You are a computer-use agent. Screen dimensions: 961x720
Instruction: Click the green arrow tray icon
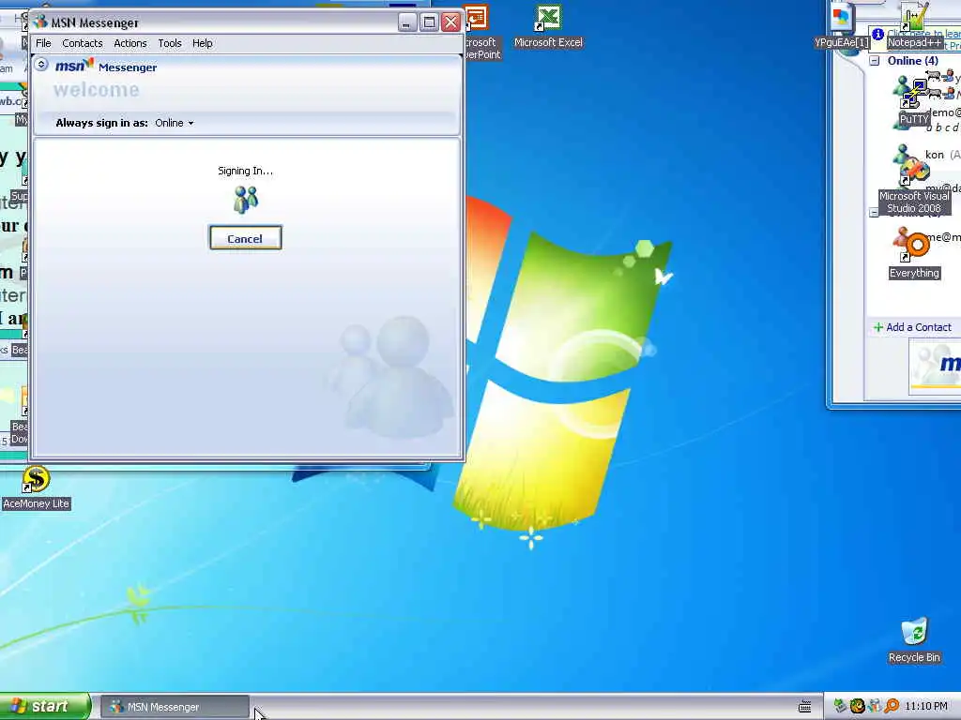click(840, 707)
